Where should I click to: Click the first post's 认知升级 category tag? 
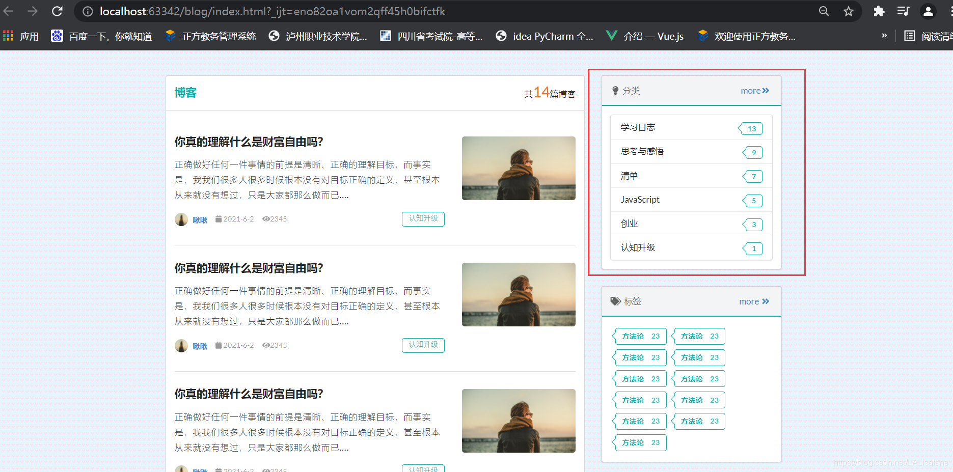423,219
